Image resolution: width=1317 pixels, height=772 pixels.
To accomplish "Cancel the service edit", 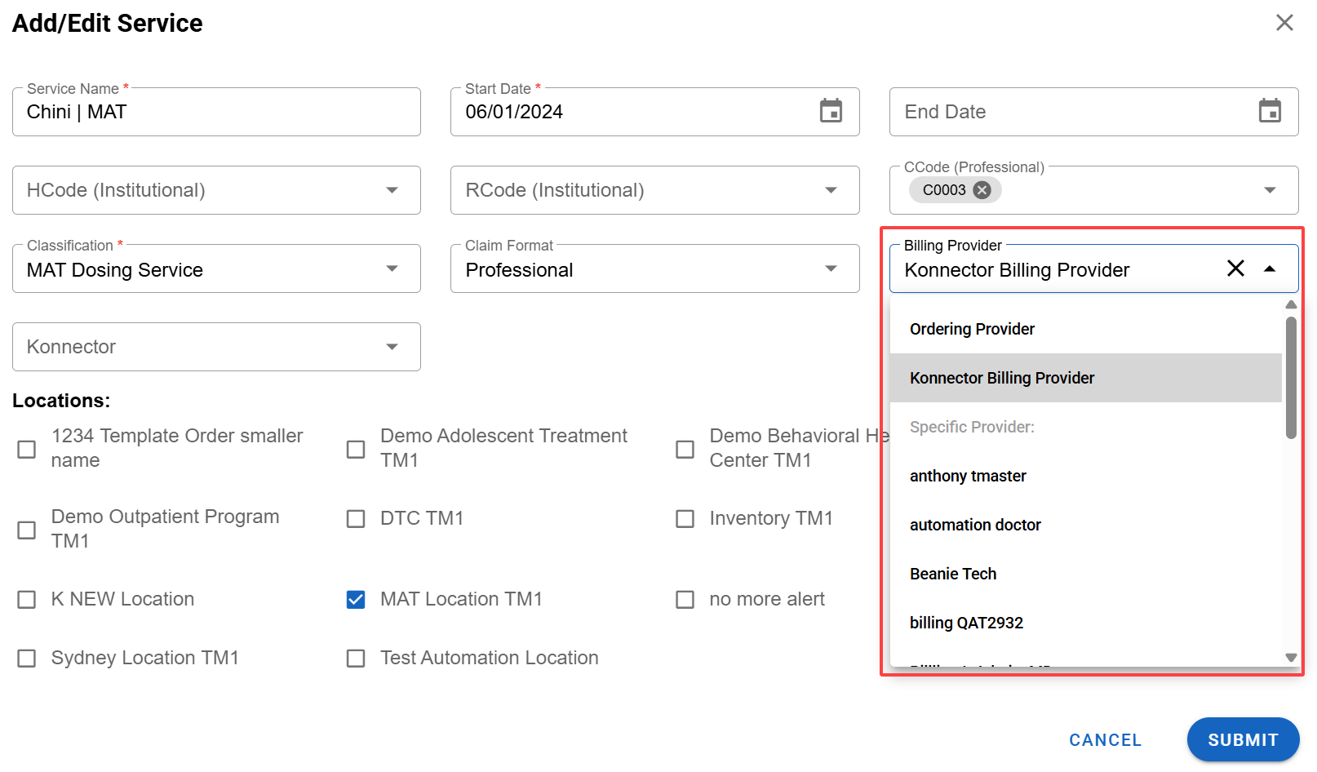I will click(x=1105, y=739).
